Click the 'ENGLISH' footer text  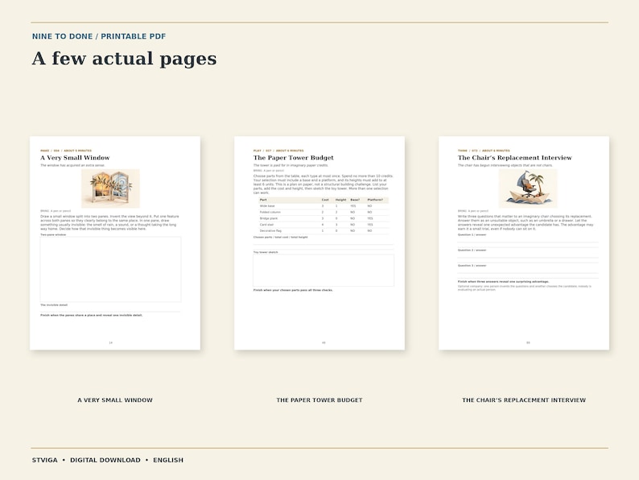(168, 460)
